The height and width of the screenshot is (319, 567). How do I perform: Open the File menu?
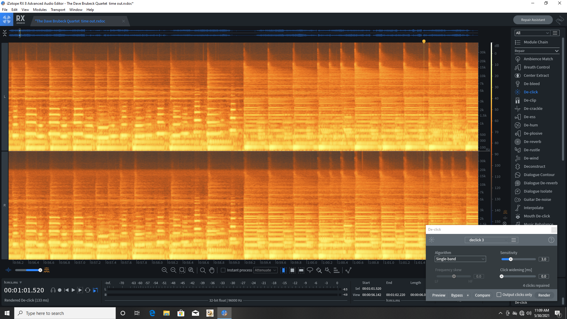(5, 10)
